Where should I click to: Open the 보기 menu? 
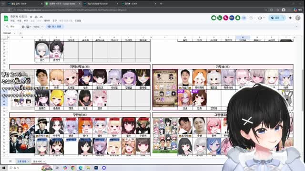(26, 20)
